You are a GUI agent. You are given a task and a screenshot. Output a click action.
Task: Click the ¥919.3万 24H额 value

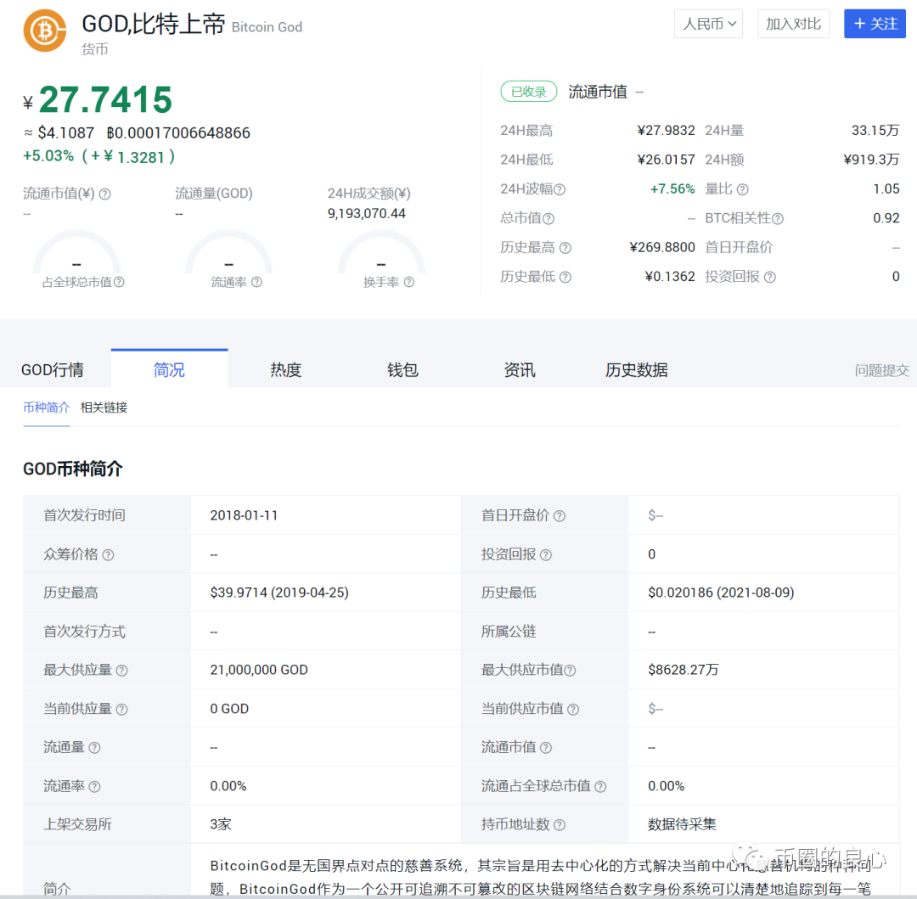coord(871,160)
